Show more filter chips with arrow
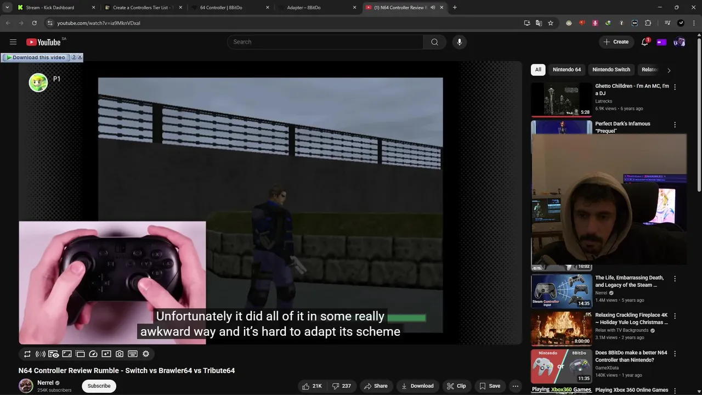702x395 pixels. 669,70
